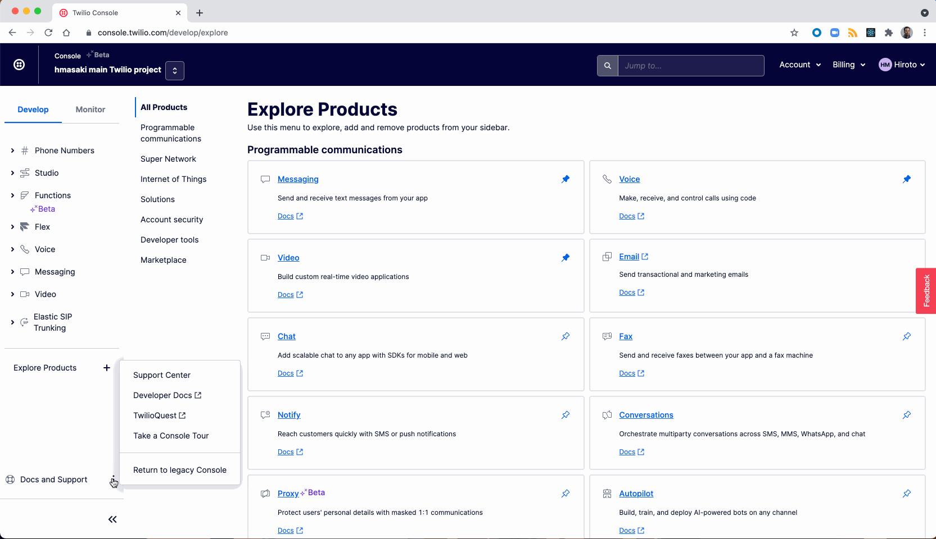Expand the Studio sidebar section
Image resolution: width=936 pixels, height=539 pixels.
[12, 173]
